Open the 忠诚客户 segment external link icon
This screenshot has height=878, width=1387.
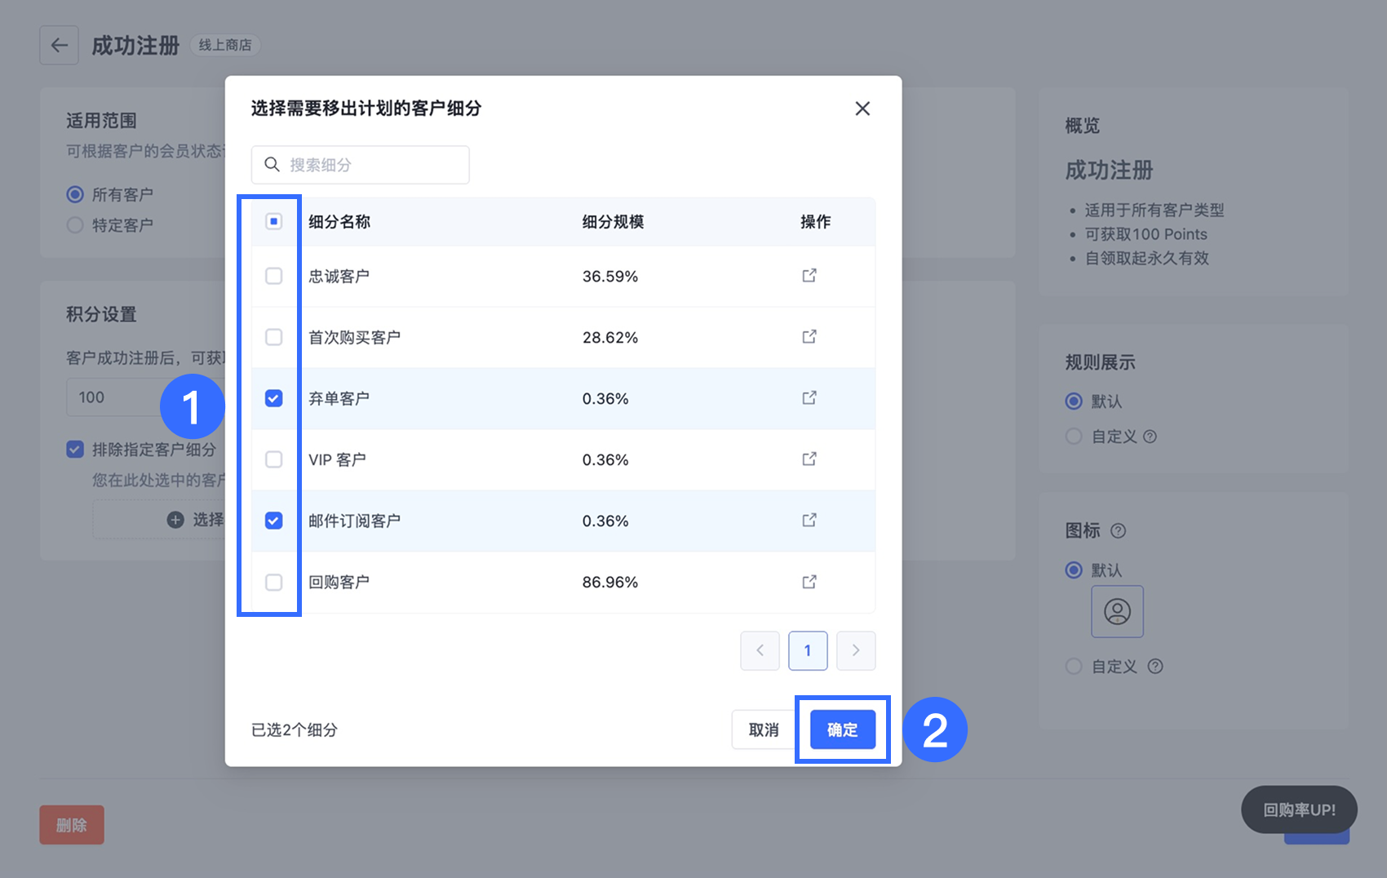tap(809, 276)
